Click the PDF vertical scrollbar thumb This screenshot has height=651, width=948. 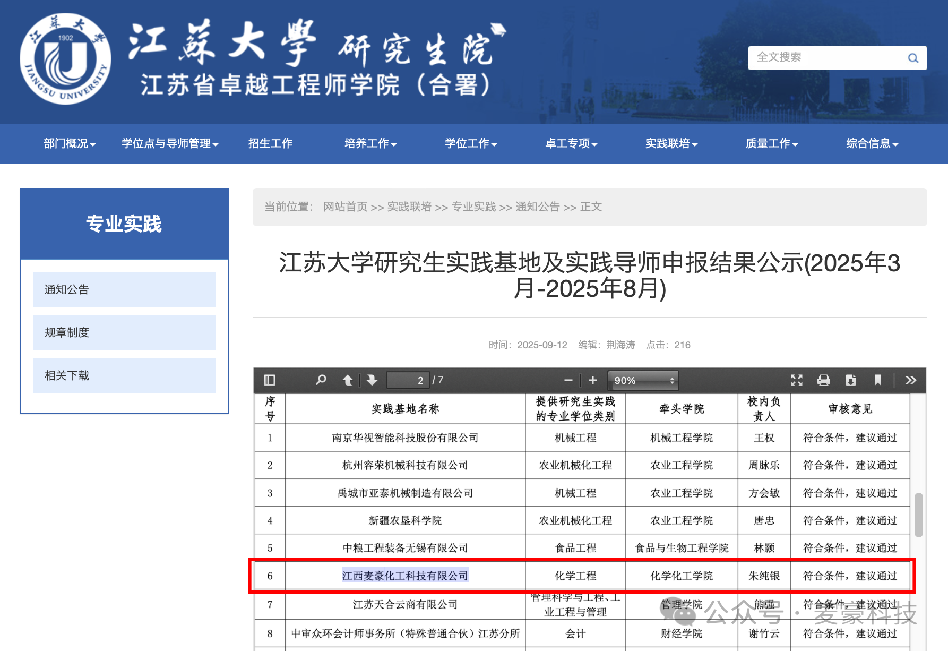click(919, 515)
